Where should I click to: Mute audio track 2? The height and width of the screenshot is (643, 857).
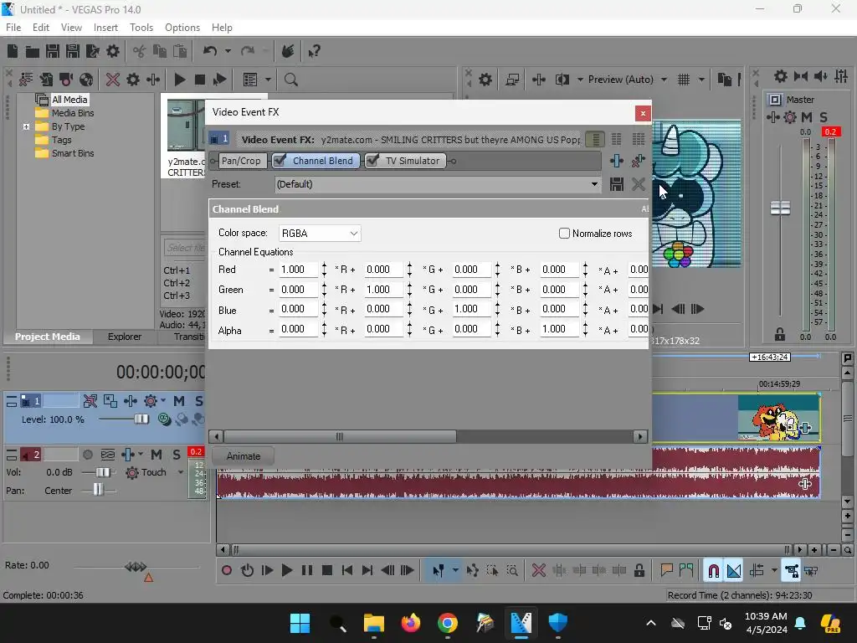coord(157,455)
